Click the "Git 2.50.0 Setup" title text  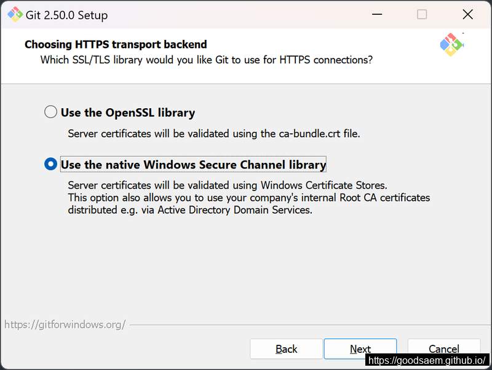pyautogui.click(x=66, y=15)
